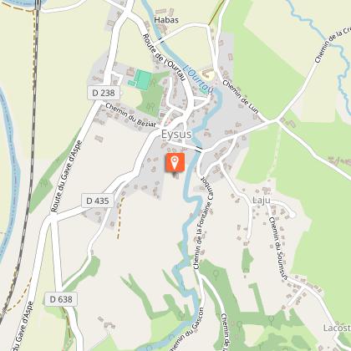
Task: Click the Laju hamlet label
Action: [262, 200]
